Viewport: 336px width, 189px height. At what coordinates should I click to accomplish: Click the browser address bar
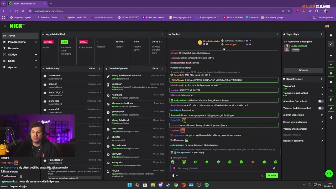coord(155,11)
